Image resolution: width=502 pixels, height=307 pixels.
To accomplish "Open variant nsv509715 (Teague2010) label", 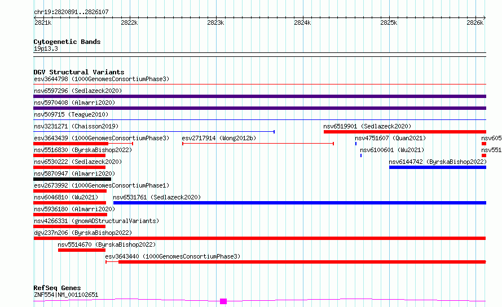I will coord(71,114).
